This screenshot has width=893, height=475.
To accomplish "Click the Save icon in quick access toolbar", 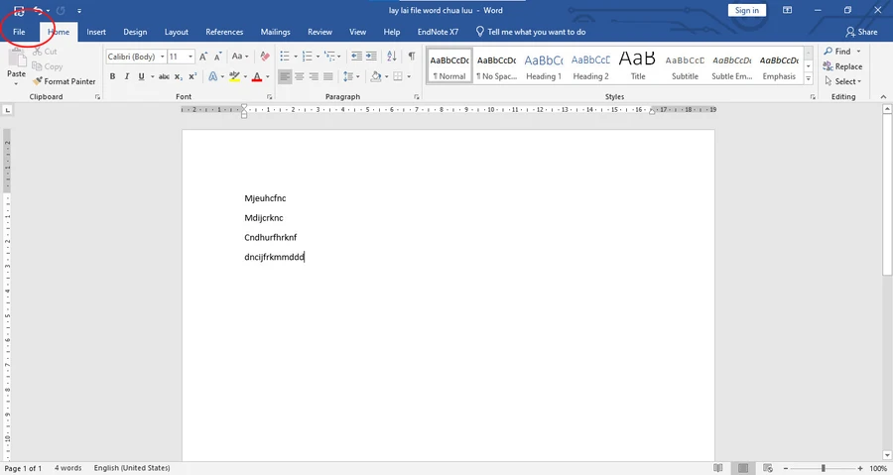I will (x=19, y=10).
